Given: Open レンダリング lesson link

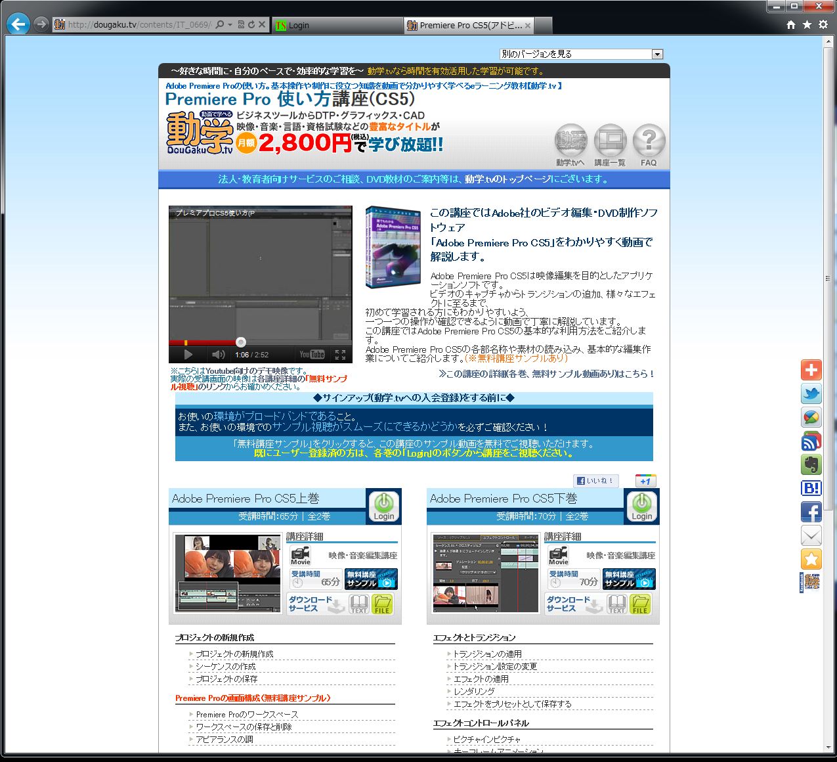Looking at the screenshot, I should click(x=474, y=691).
